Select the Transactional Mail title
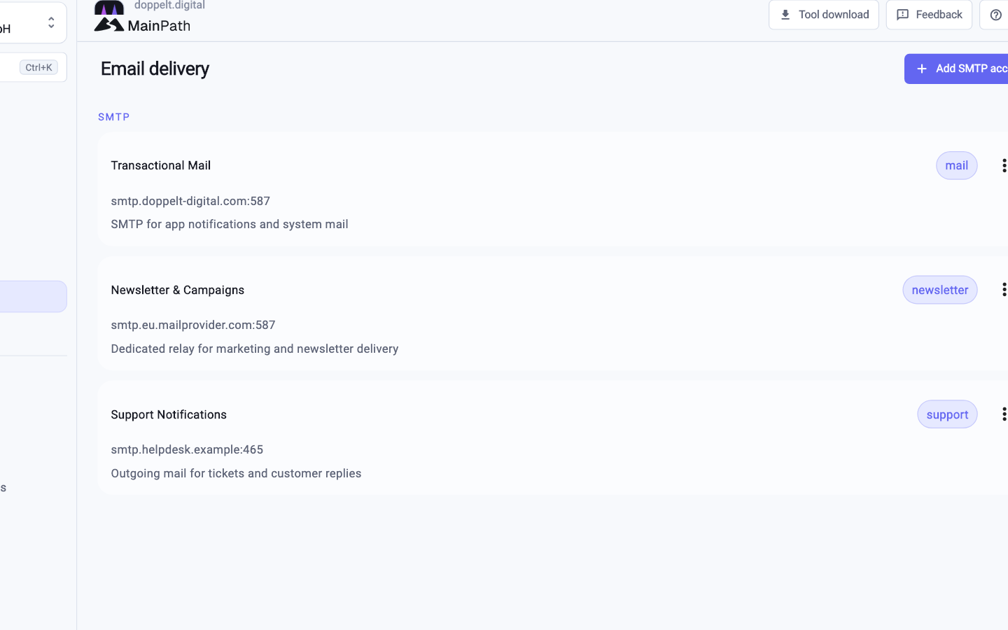Screen dimensions: 1008x630 (x=161, y=166)
